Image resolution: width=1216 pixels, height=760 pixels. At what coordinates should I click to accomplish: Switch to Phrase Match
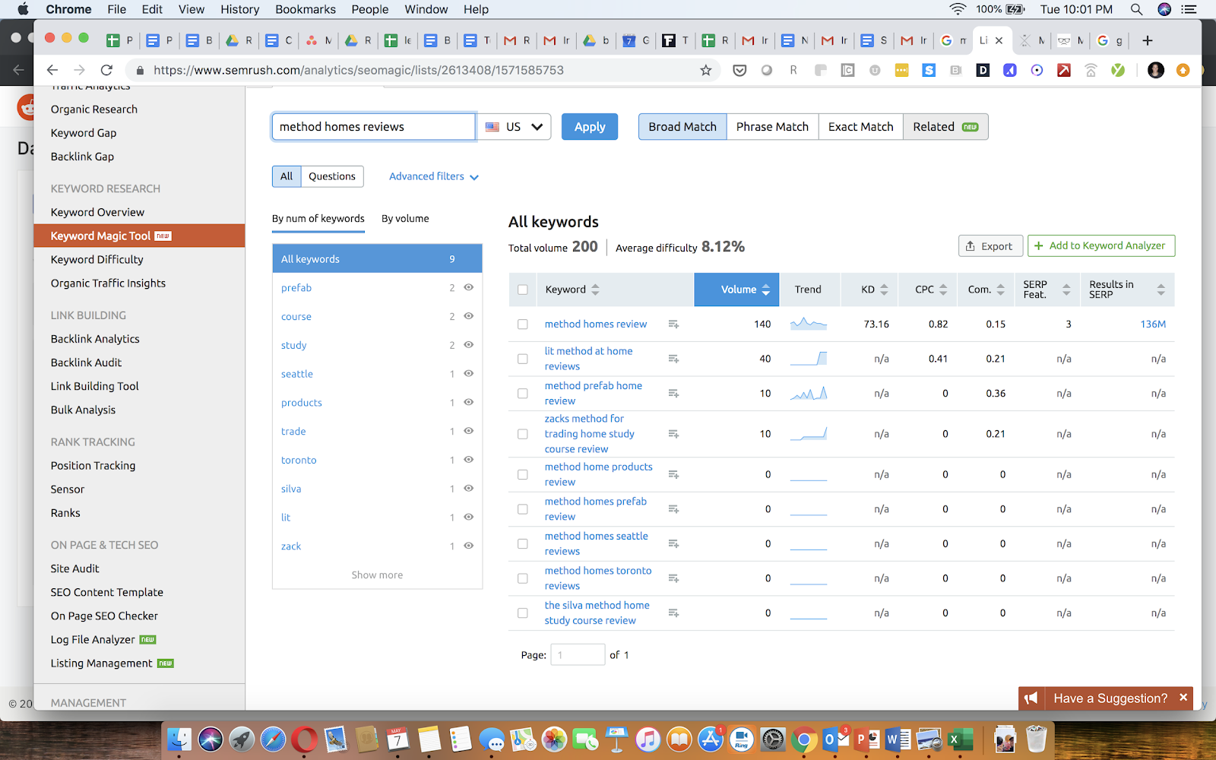[x=772, y=127]
